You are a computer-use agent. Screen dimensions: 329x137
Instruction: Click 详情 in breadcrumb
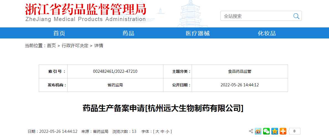[99, 45]
